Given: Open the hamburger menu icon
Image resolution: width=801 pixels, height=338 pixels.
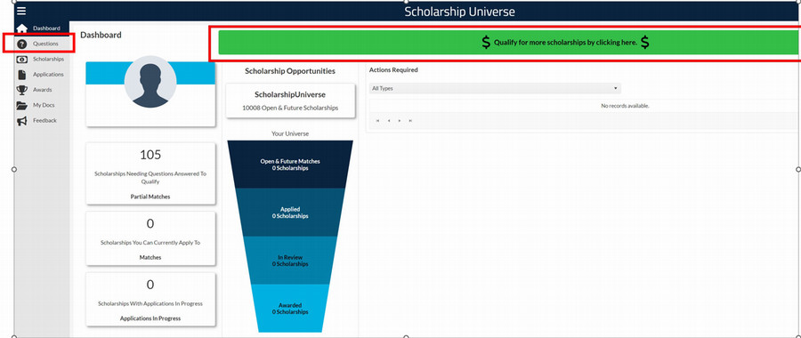Looking at the screenshot, I should (21, 11).
